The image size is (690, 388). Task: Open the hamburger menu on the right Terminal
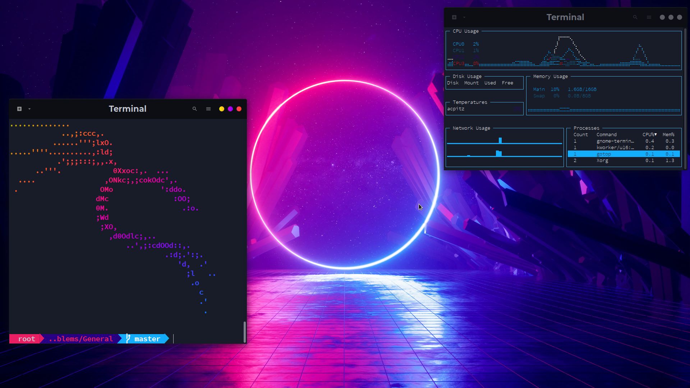pos(649,17)
